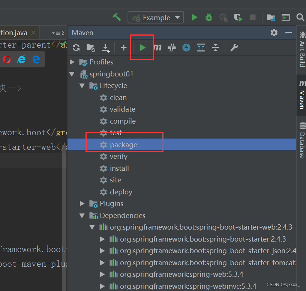This screenshot has width=306, height=291.
Task: Click the Run Anything icon
Action: pyautogui.click(x=285, y=17)
